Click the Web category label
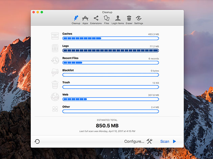The width and height of the screenshot is (213, 159). pyautogui.click(x=65, y=94)
